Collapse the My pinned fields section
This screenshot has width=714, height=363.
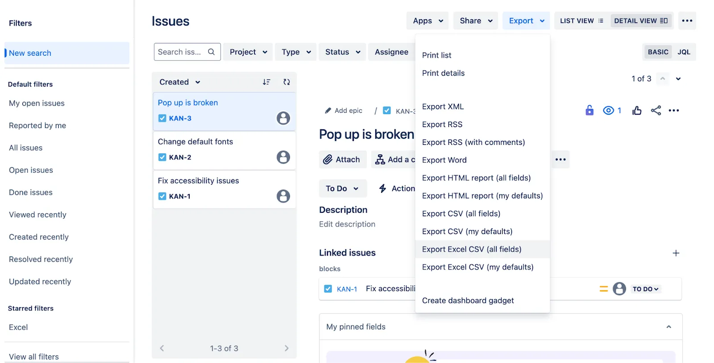(x=668, y=327)
